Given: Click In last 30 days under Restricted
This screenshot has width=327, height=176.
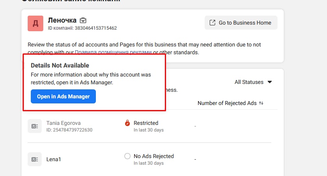Looking at the screenshot, I should (149, 130).
